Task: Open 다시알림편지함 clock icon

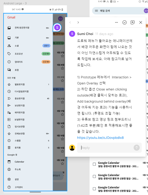Action: pos(9,91)
